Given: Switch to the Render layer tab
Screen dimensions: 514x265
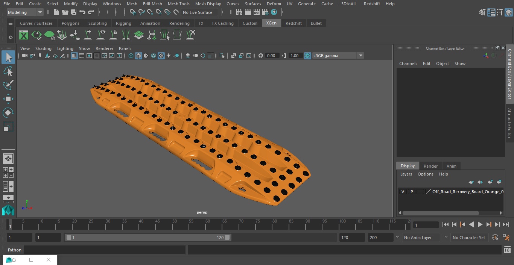Looking at the screenshot, I should pyautogui.click(x=430, y=166).
